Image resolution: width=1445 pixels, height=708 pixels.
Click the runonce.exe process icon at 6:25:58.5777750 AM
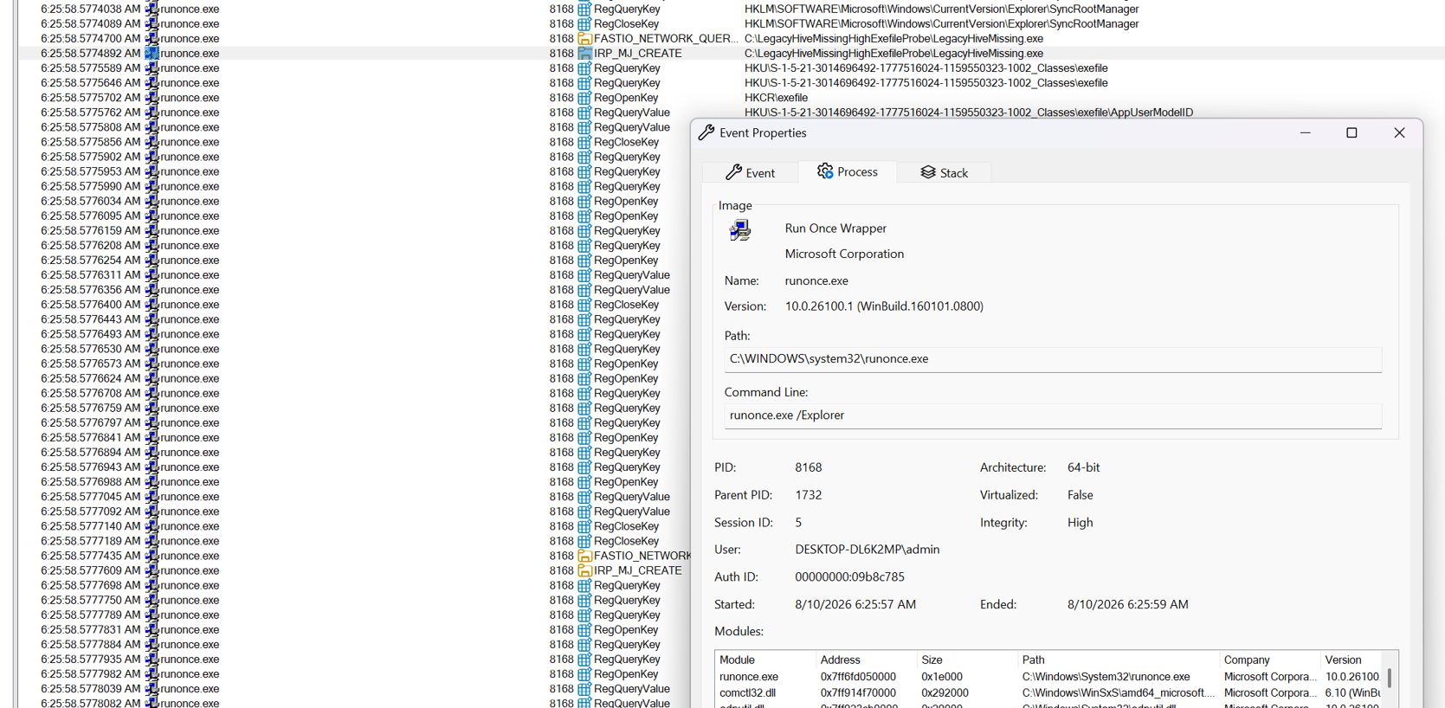coord(152,600)
